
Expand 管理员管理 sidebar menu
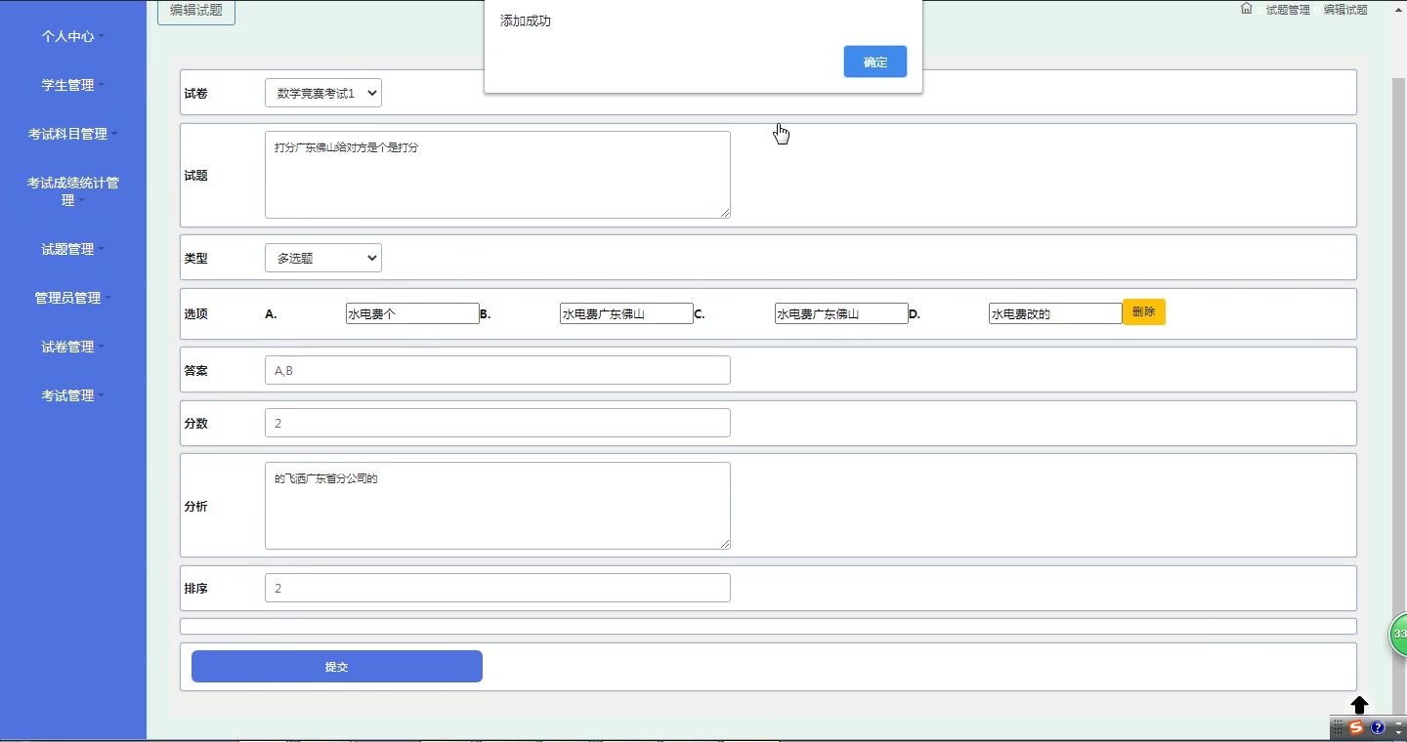point(72,298)
